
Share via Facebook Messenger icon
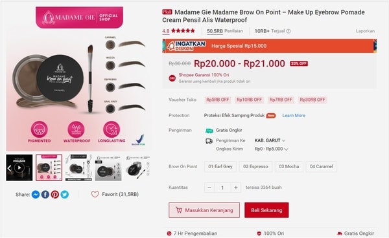[36, 195]
